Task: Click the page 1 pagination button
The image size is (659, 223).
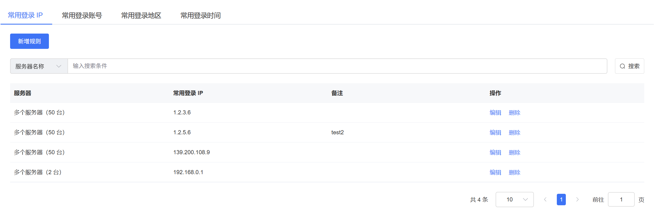Action: coord(561,200)
